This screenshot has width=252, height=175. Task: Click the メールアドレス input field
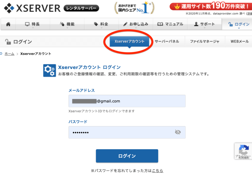point(127,101)
